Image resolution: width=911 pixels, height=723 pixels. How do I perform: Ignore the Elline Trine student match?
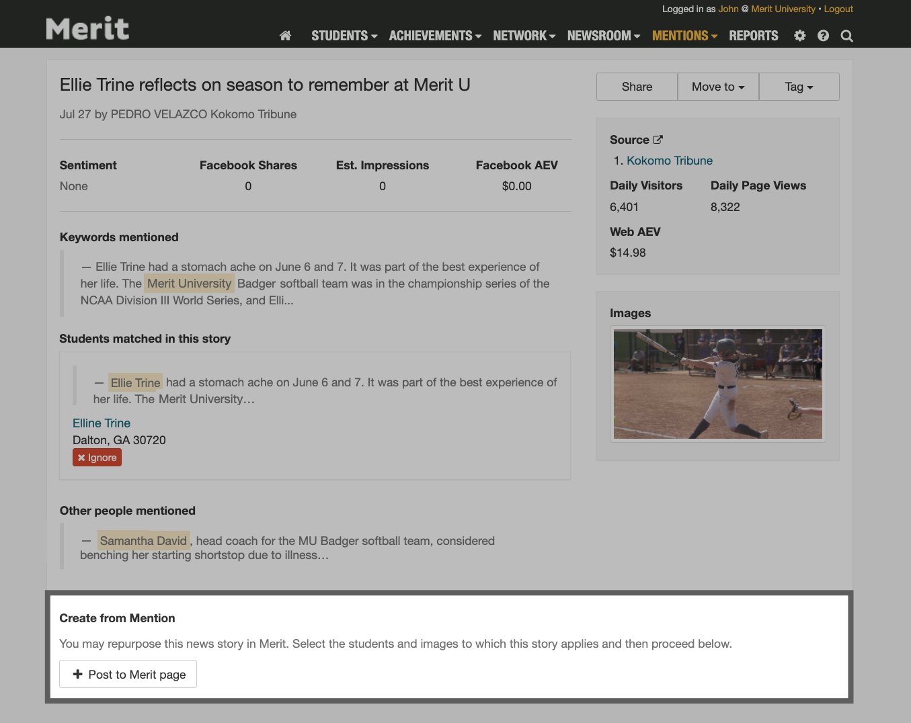(x=97, y=458)
